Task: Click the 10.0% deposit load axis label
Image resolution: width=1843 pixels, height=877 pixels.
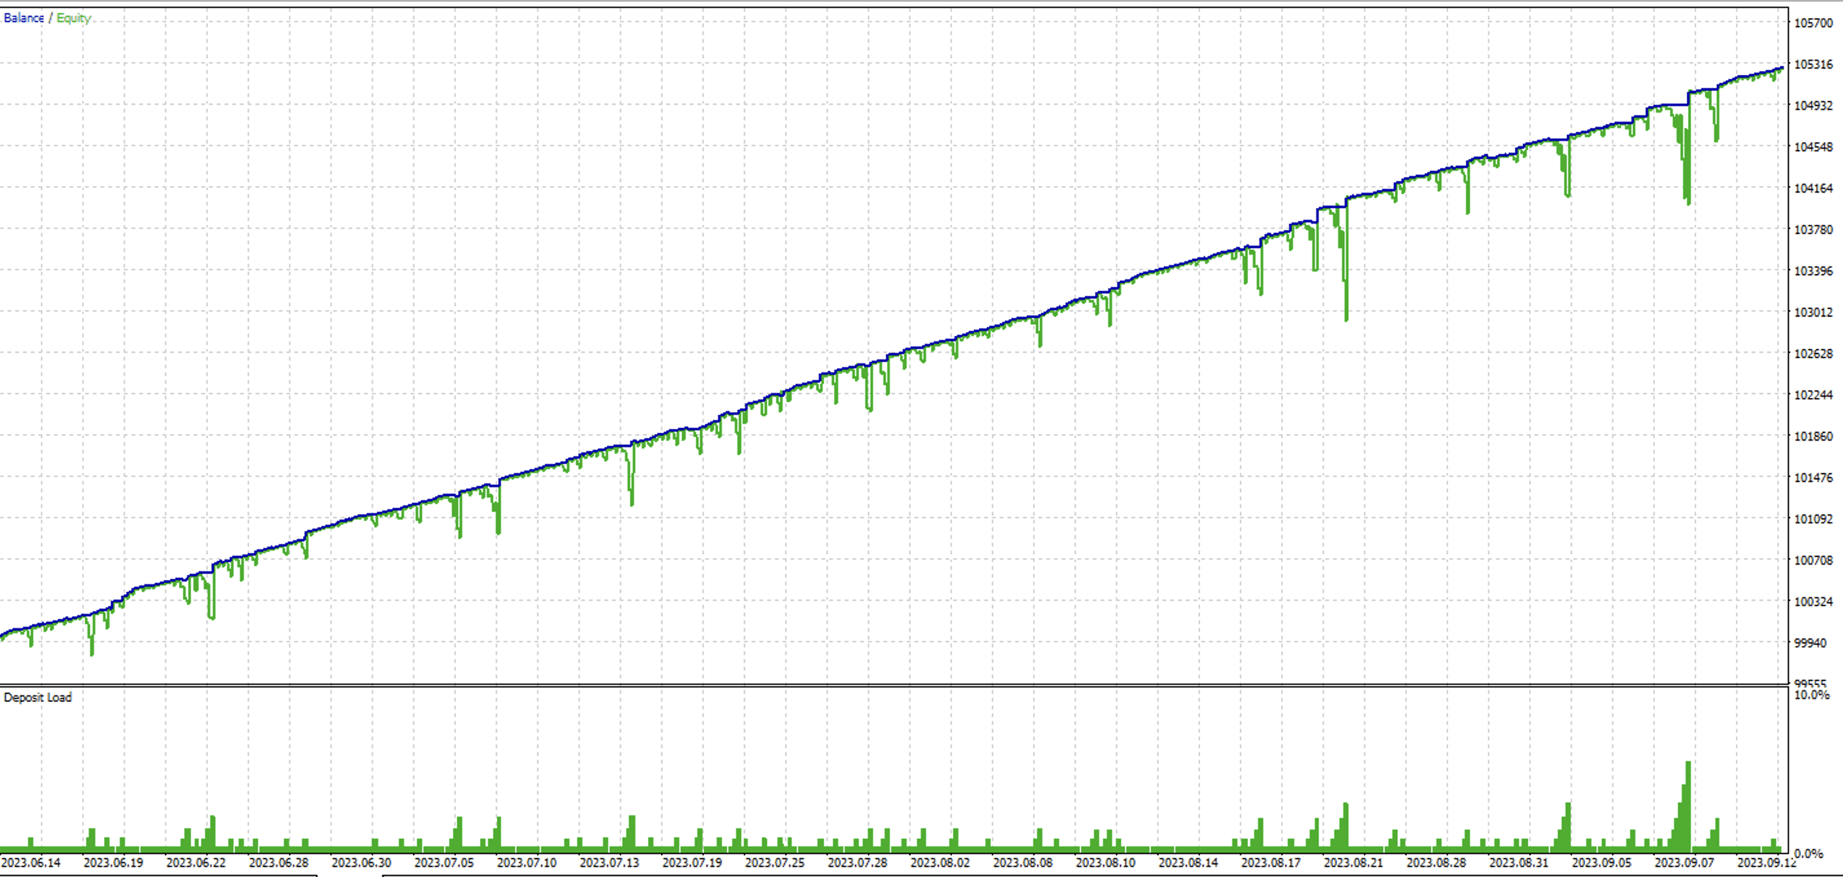Action: pyautogui.click(x=1811, y=695)
